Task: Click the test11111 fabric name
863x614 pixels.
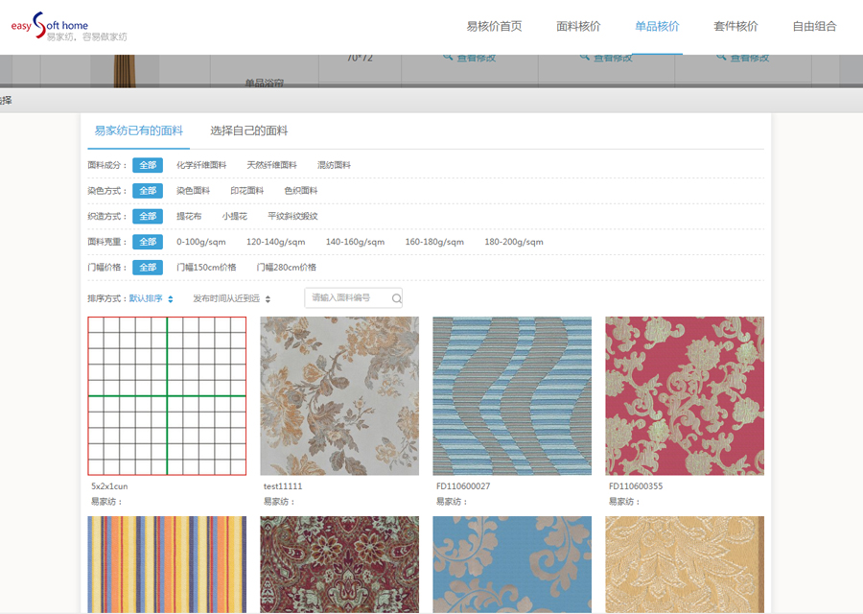Action: (x=283, y=486)
